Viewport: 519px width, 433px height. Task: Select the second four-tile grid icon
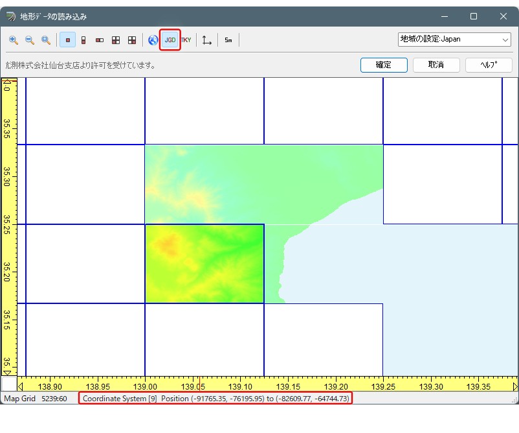(132, 40)
